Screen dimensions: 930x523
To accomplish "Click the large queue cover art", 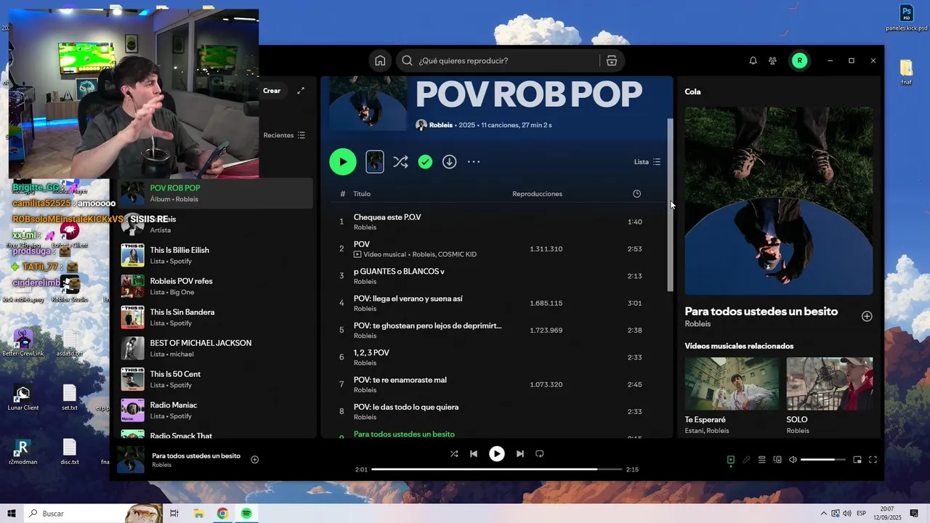I will click(779, 201).
